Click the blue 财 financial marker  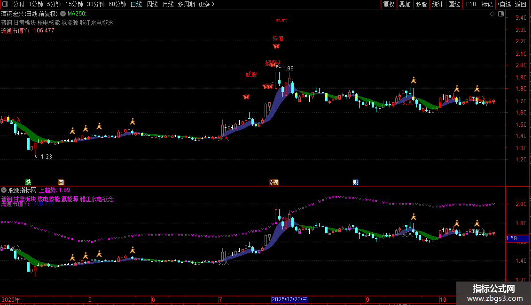point(356,182)
